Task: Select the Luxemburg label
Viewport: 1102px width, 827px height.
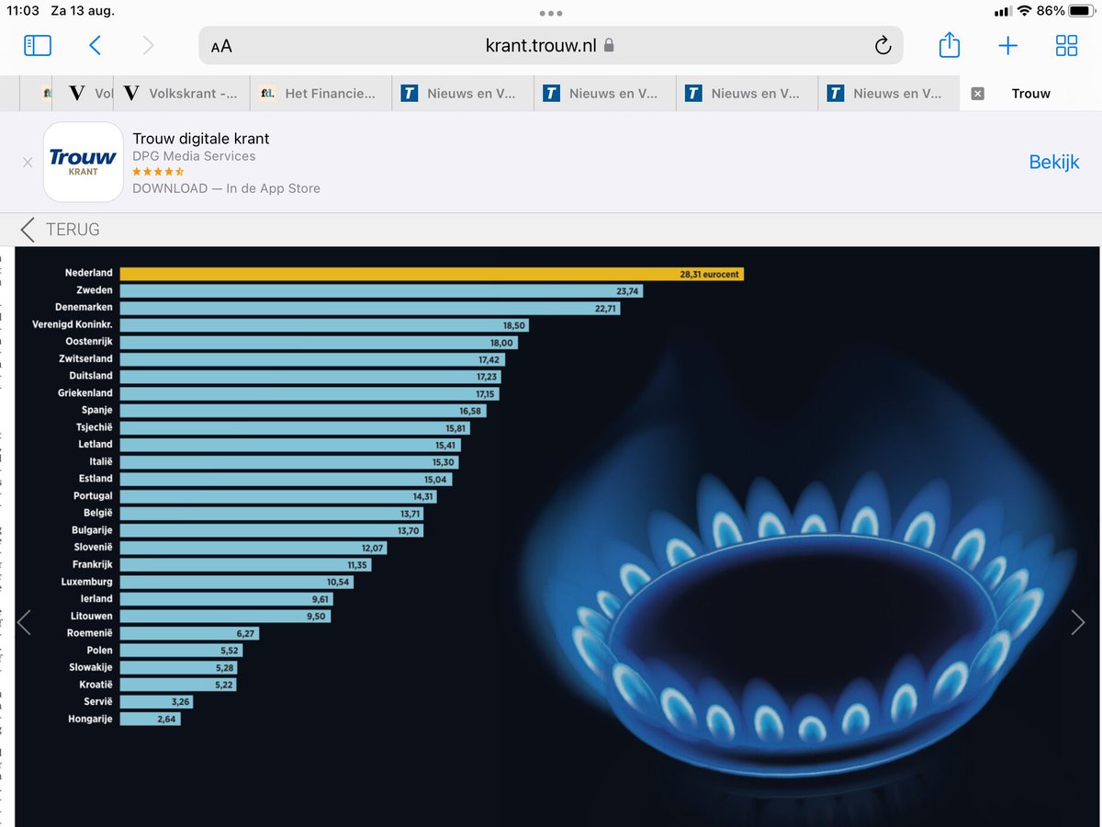Action: (87, 582)
